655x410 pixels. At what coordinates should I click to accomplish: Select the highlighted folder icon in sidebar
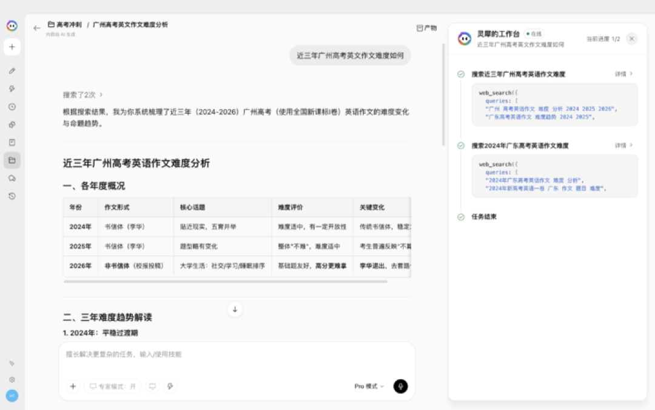point(12,160)
